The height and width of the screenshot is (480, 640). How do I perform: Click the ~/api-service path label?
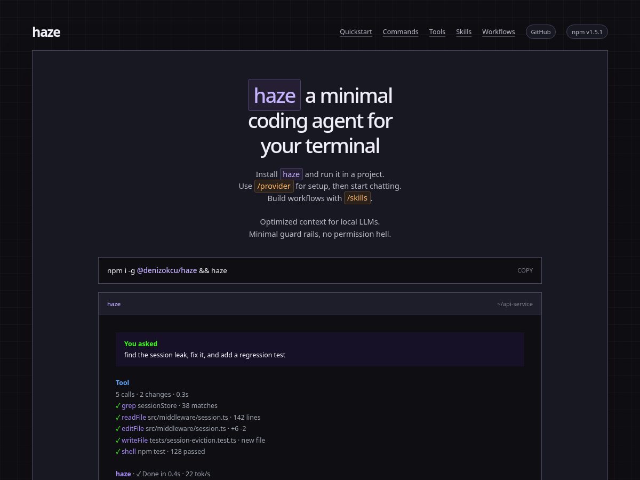click(515, 304)
